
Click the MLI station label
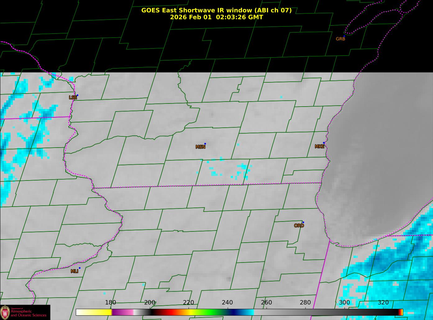tap(75, 271)
